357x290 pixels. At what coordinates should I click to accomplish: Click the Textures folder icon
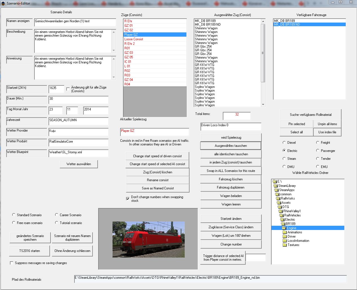pos(285,245)
